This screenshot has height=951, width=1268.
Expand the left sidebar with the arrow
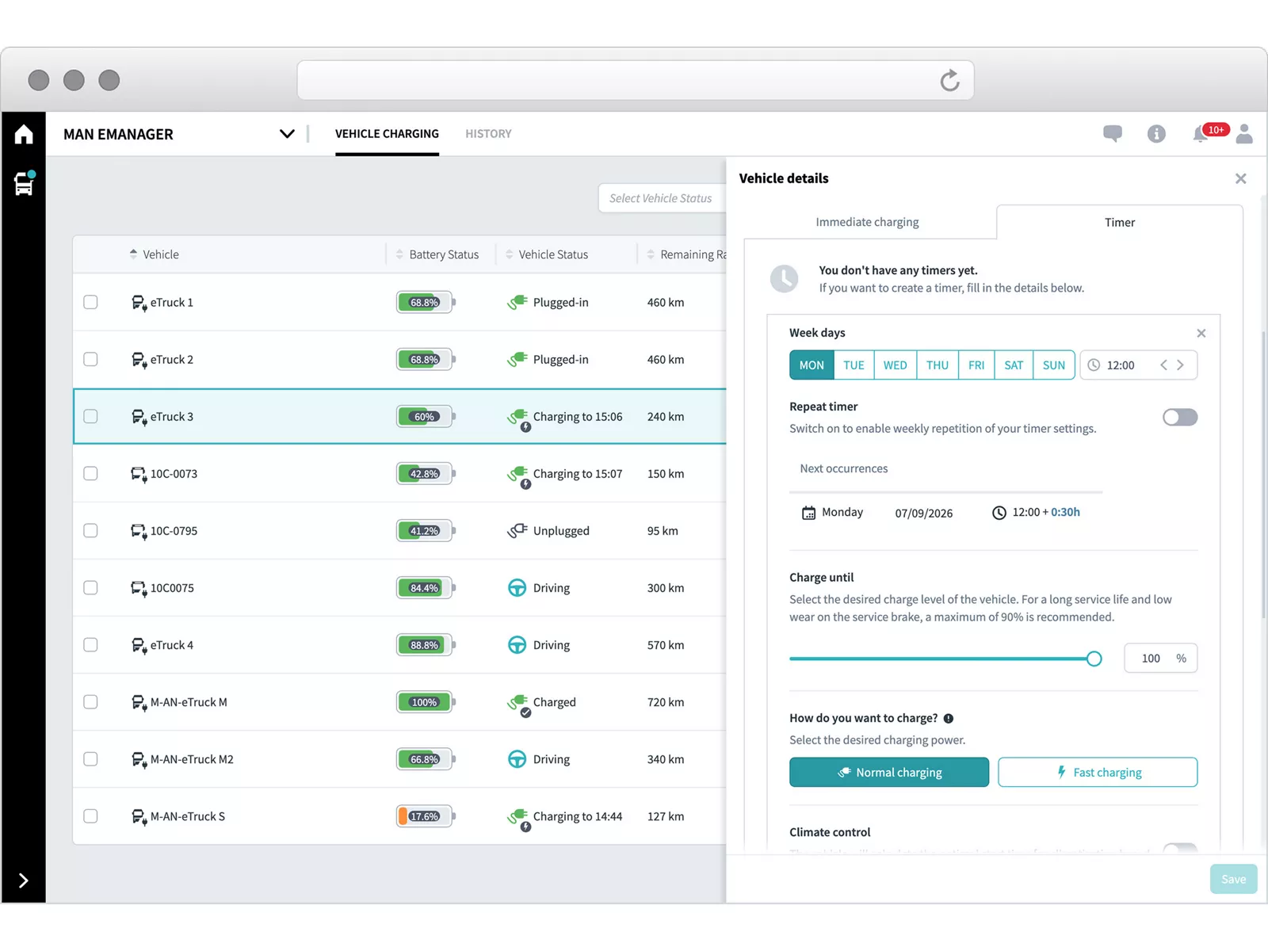pyautogui.click(x=24, y=880)
